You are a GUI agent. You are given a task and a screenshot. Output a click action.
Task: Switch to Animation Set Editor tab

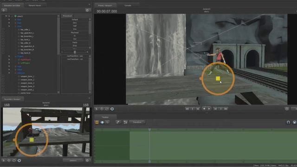point(12,6)
